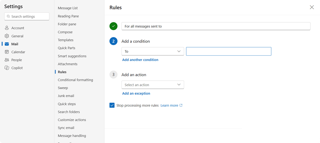Uncheck Stop processing more rules
Screen dimensions: 320x143
click(112, 105)
